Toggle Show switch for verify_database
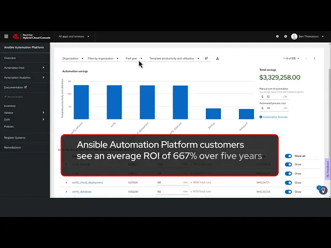Screen dimensions: 331x248 pyautogui.click(x=289, y=192)
